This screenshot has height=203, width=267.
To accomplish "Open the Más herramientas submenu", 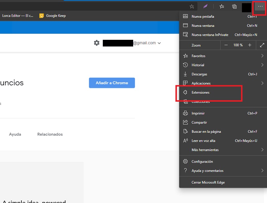I will pos(223,150).
